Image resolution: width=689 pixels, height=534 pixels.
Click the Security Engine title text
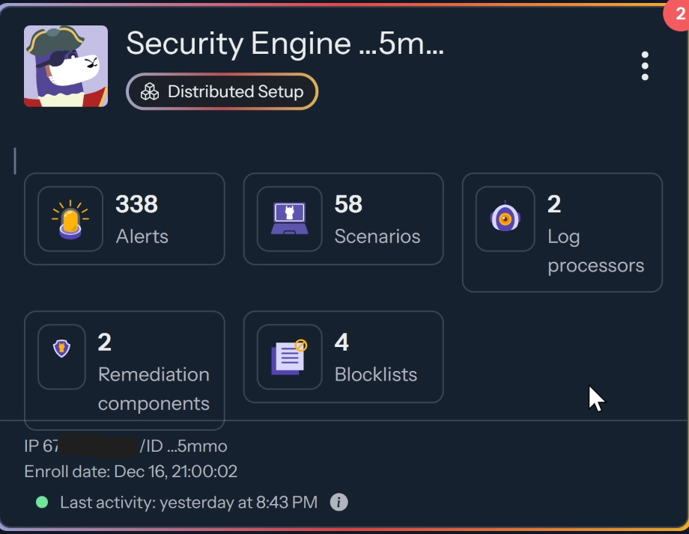point(286,45)
